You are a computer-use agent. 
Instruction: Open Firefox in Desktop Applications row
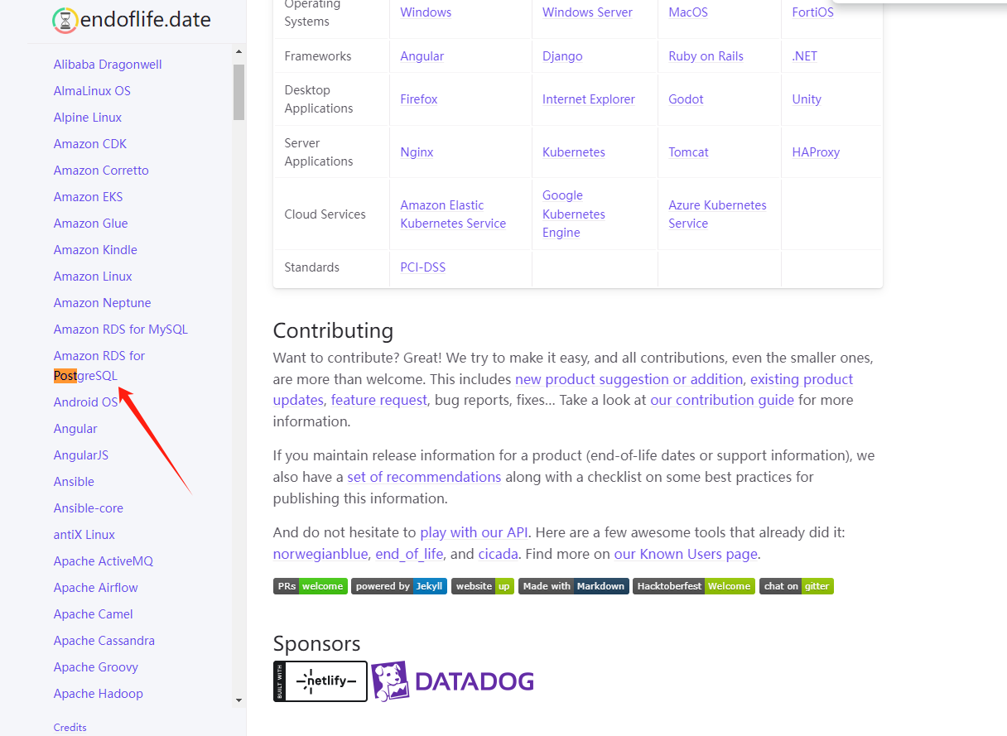419,99
